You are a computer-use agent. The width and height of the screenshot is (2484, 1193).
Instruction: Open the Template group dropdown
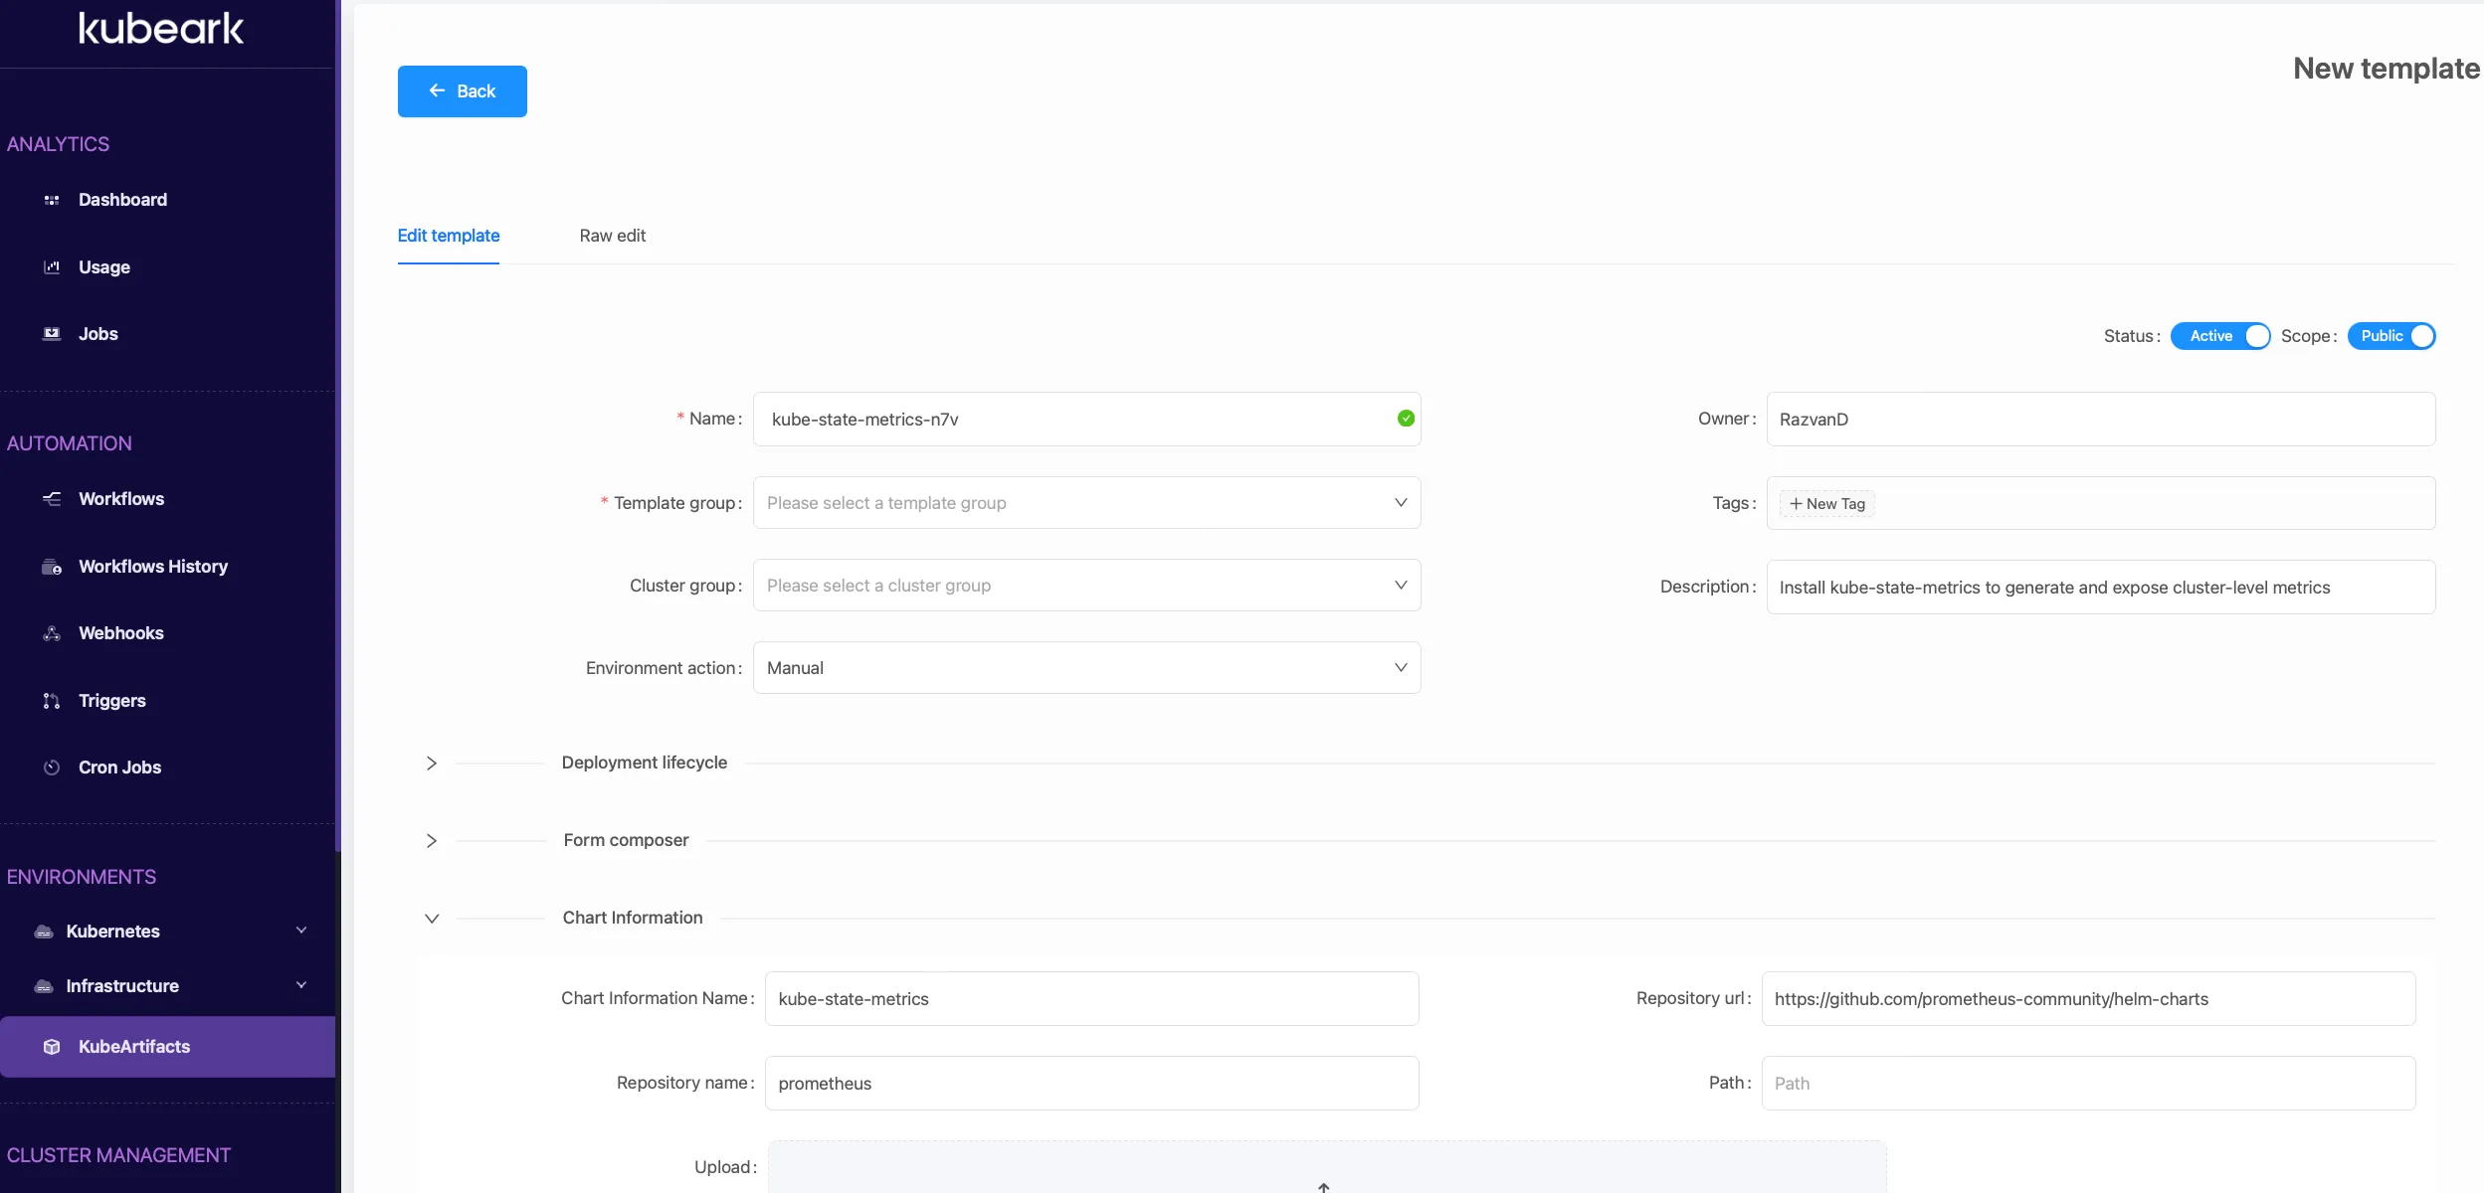[1086, 503]
